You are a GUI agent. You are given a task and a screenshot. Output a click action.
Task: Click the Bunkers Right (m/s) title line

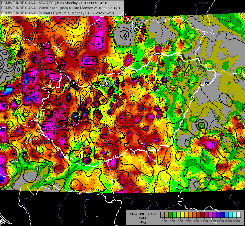point(58,13)
